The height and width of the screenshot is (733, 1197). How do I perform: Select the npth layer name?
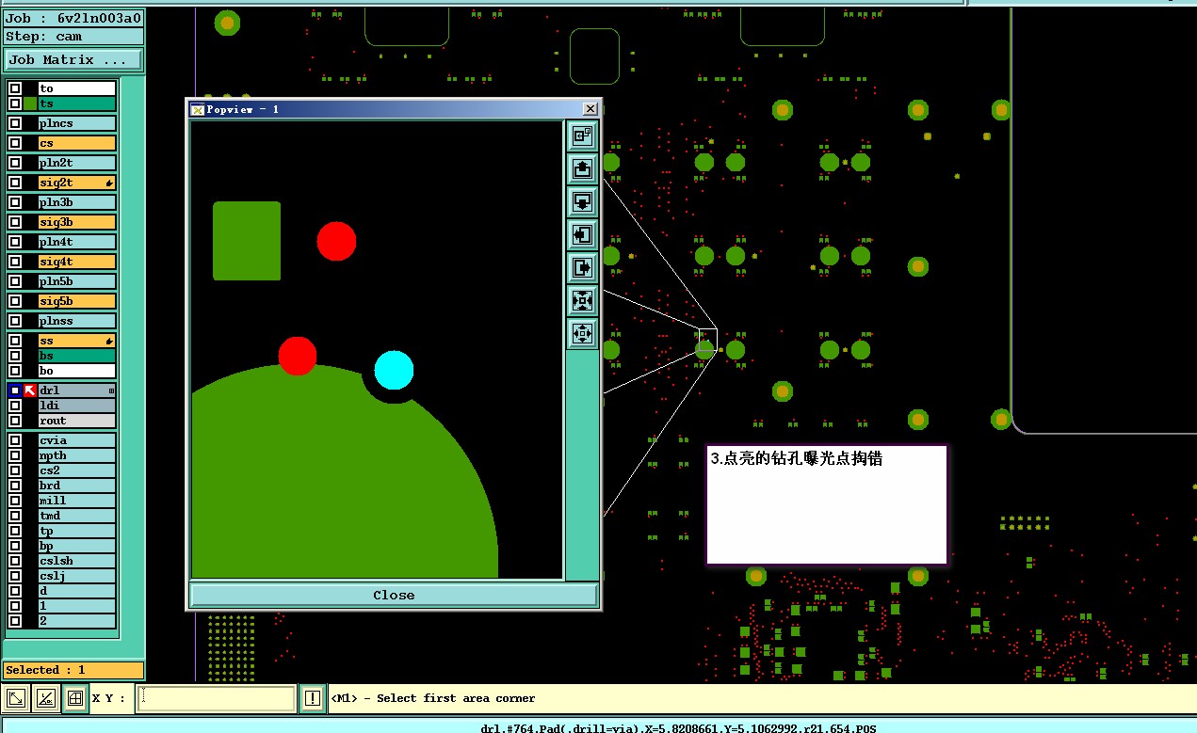coord(77,455)
